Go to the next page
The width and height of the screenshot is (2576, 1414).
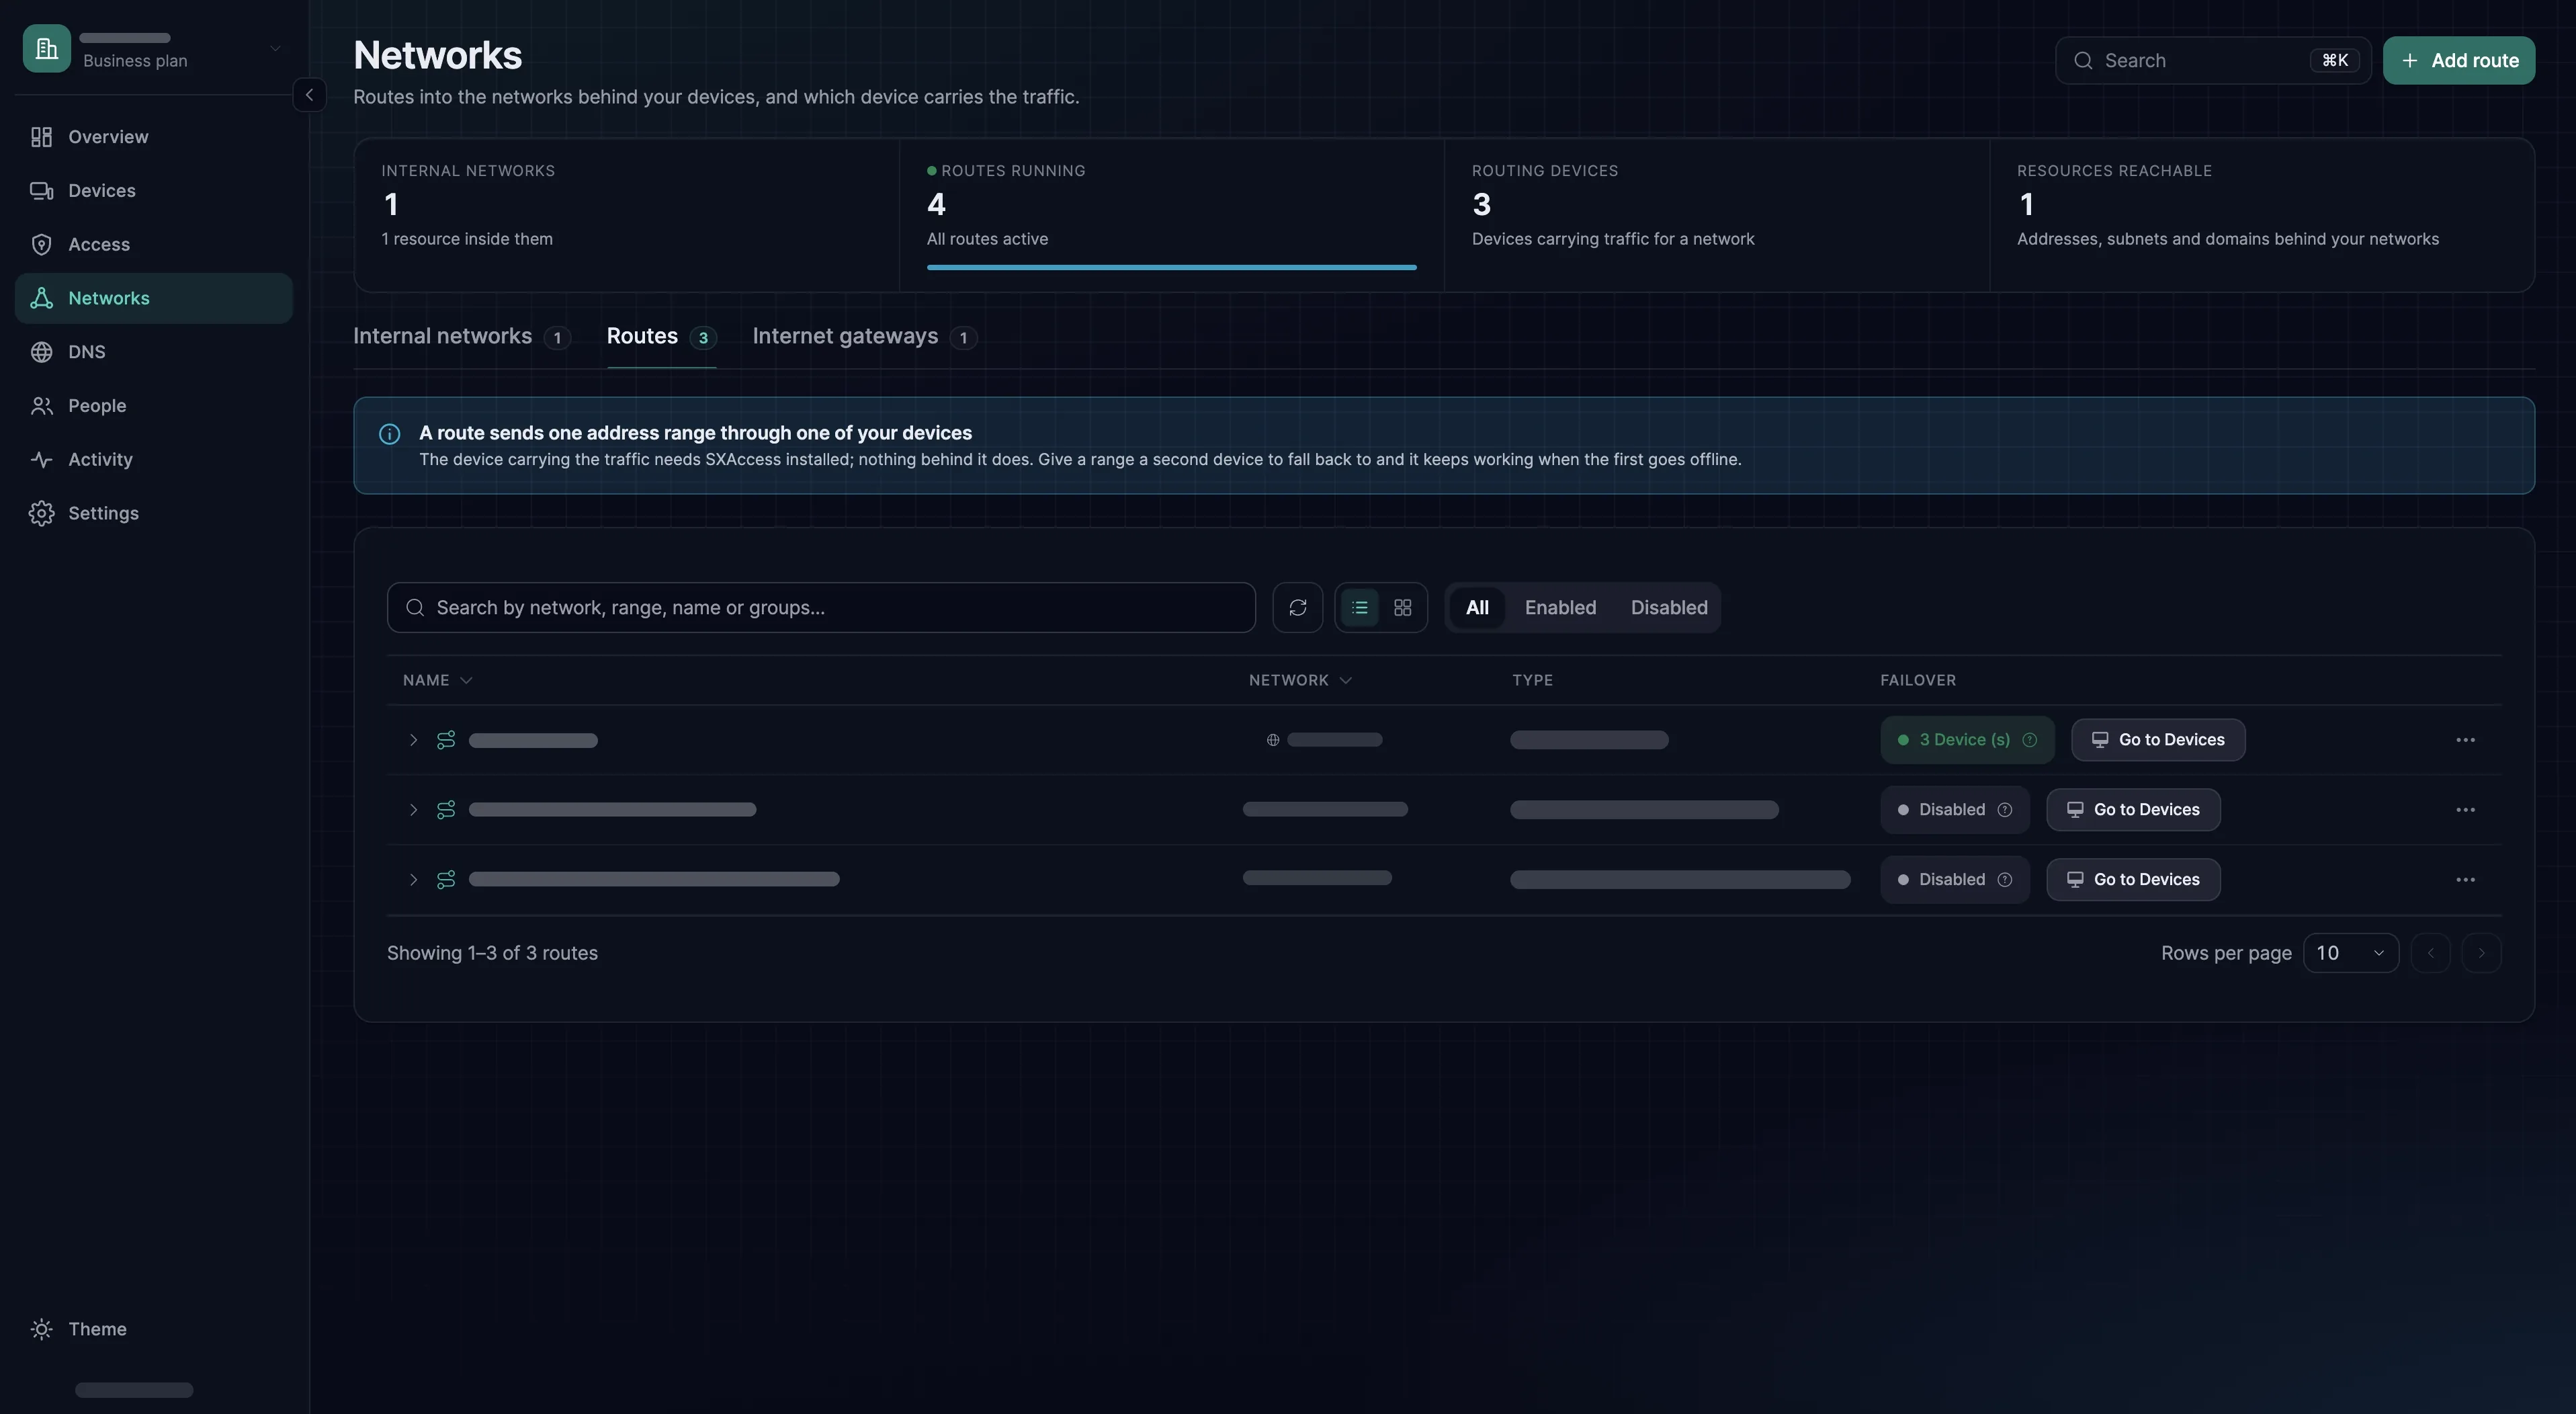2481,954
